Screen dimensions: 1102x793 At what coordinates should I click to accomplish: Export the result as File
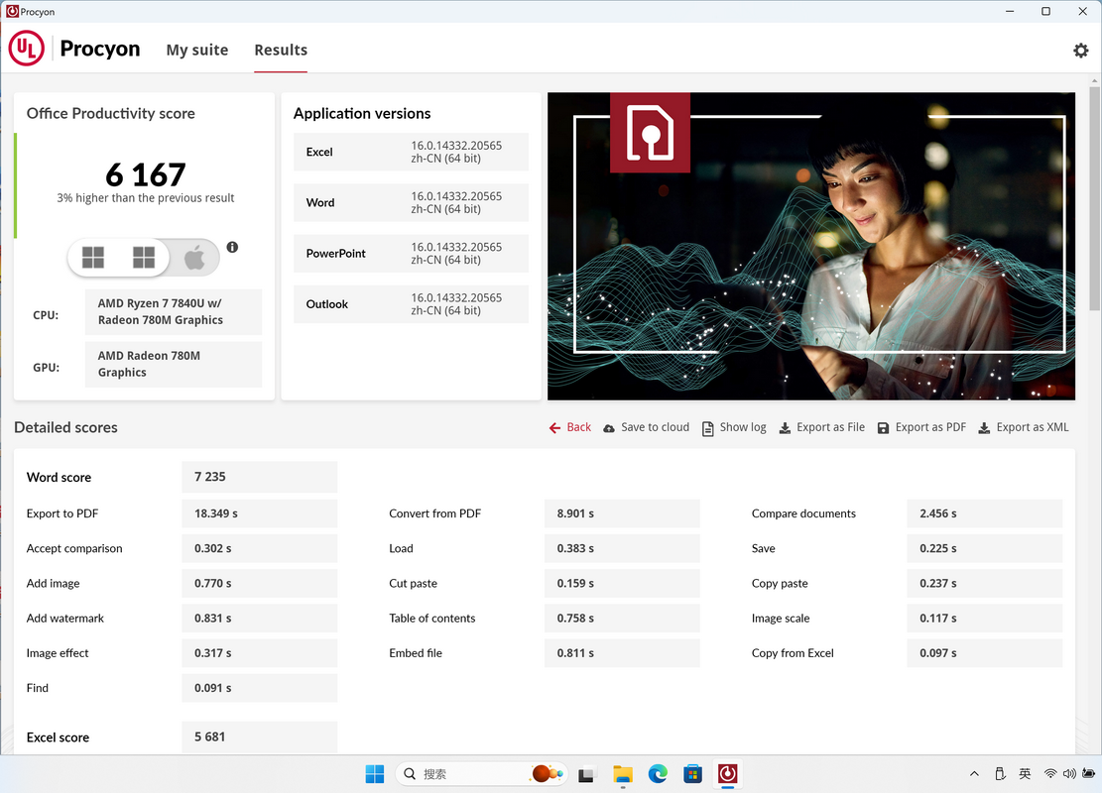point(822,427)
